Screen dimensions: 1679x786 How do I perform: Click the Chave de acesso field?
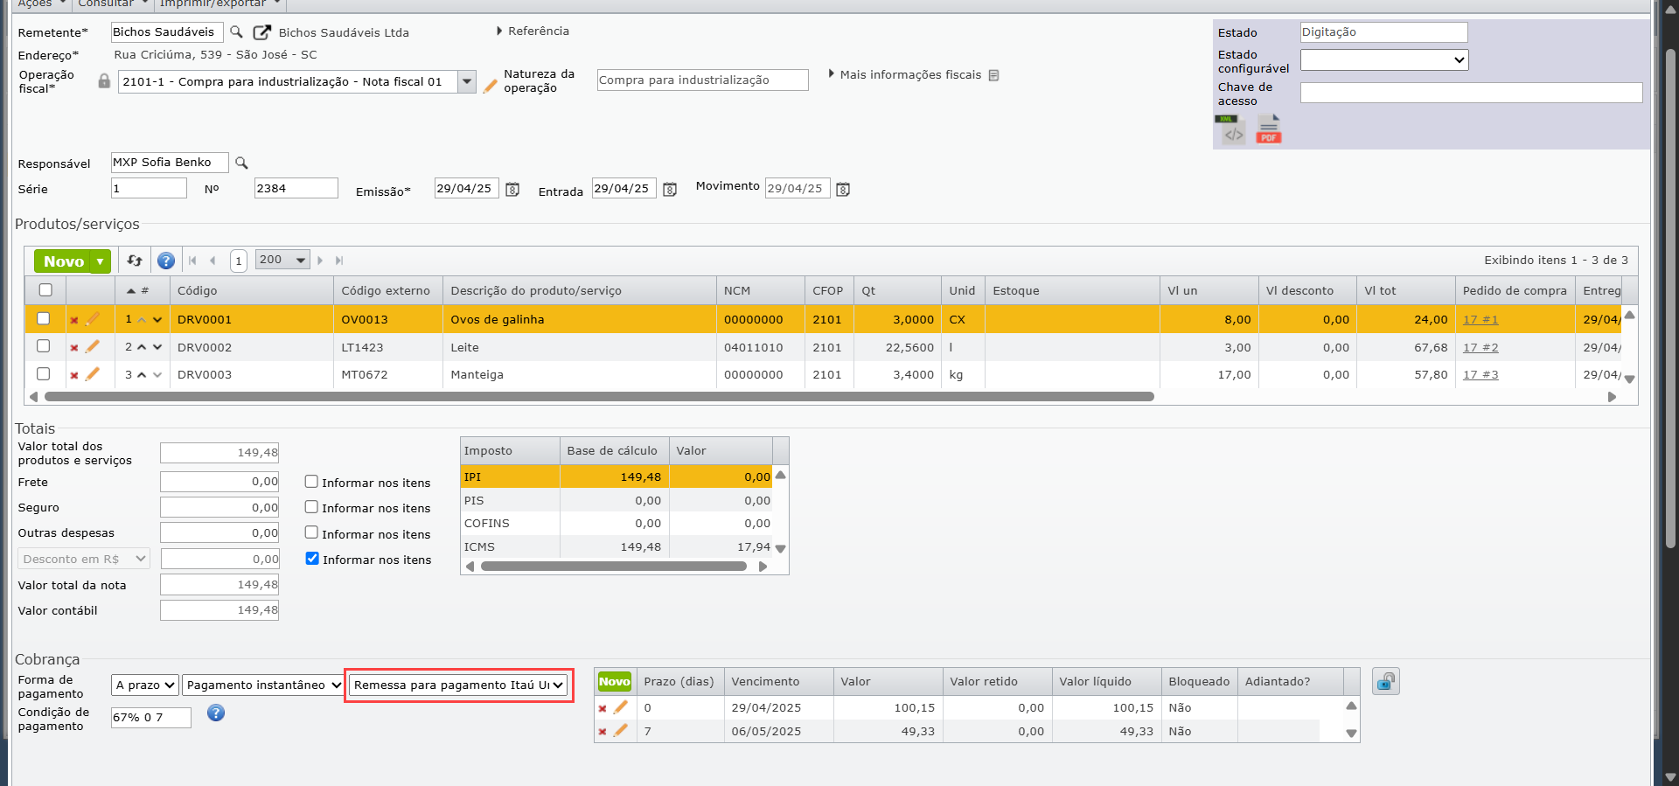point(1472,93)
